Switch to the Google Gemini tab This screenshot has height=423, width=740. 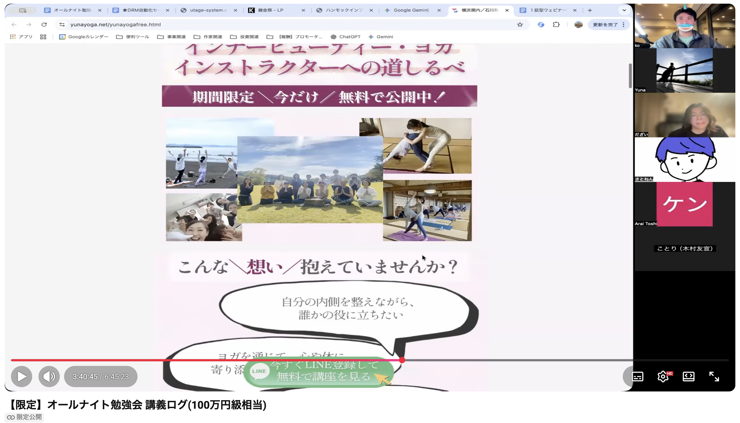tap(411, 10)
